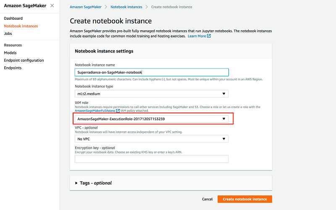Click external link icon beside Learn More
The image size is (336, 210).
coord(209,36)
